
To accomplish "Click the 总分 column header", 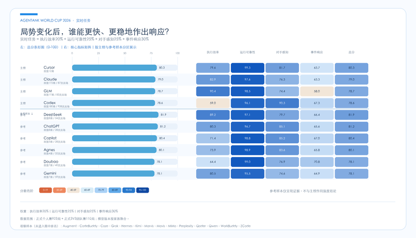I will point(351,52).
